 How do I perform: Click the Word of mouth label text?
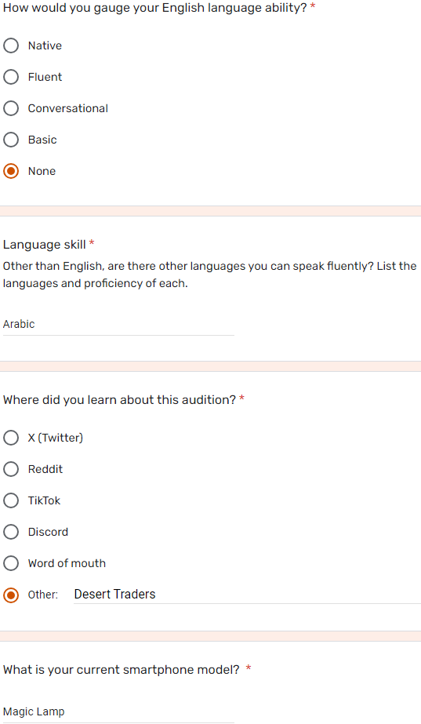67,563
